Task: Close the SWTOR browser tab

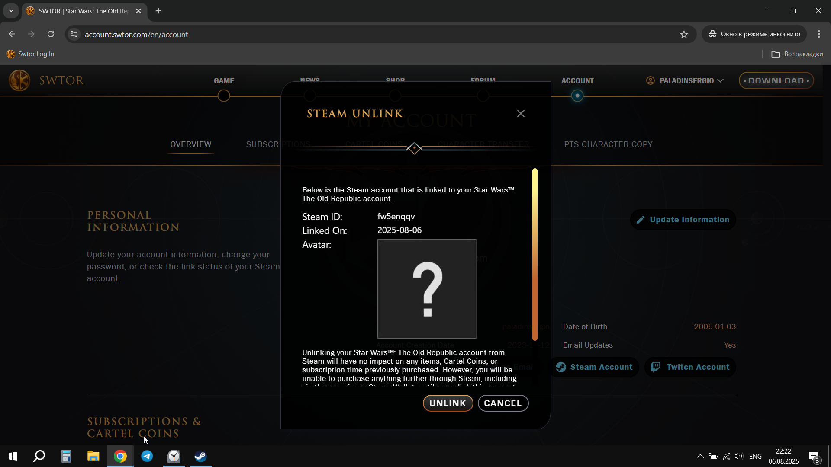Action: (x=138, y=11)
